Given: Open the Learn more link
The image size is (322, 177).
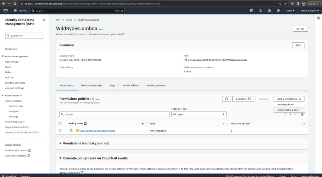Looking at the screenshot, I should pos(75,173).
